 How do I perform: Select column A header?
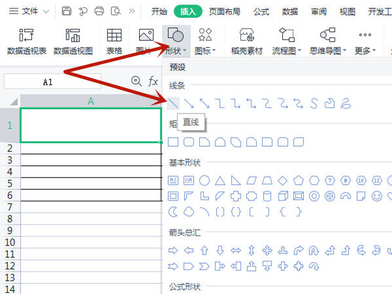coord(91,101)
